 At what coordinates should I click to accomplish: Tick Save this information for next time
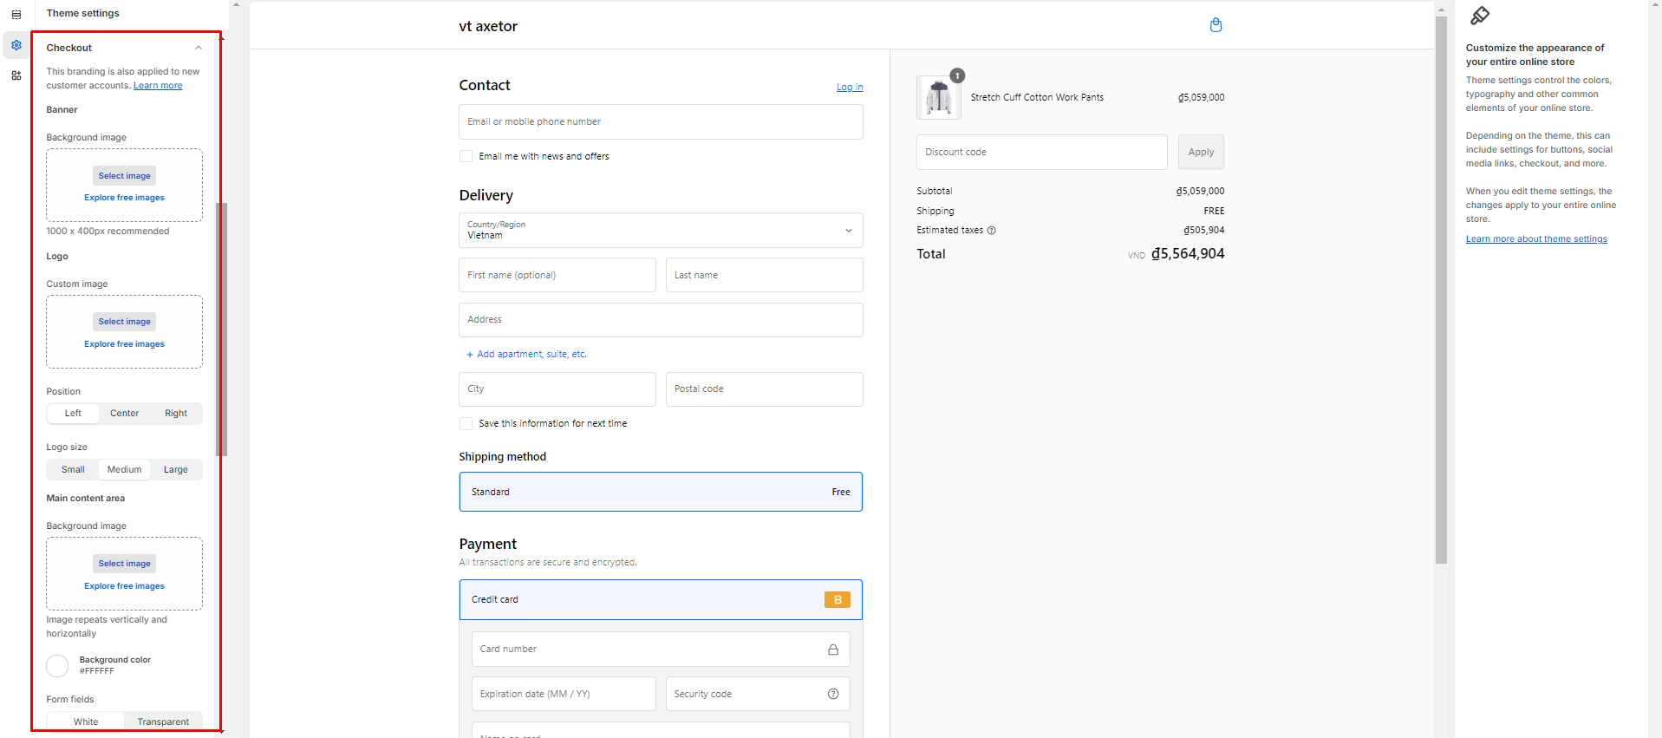[x=466, y=424]
